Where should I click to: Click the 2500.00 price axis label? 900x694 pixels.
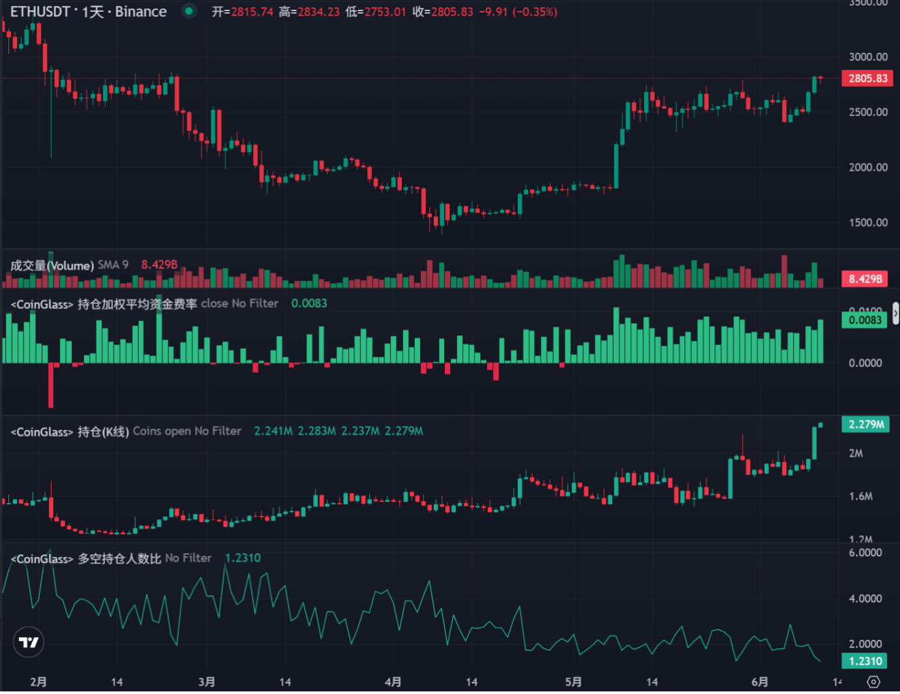point(868,112)
